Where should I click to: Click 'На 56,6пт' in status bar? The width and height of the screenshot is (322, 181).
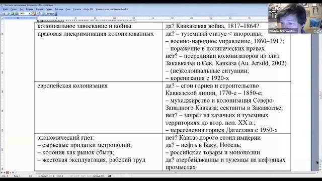click(x=42, y=176)
